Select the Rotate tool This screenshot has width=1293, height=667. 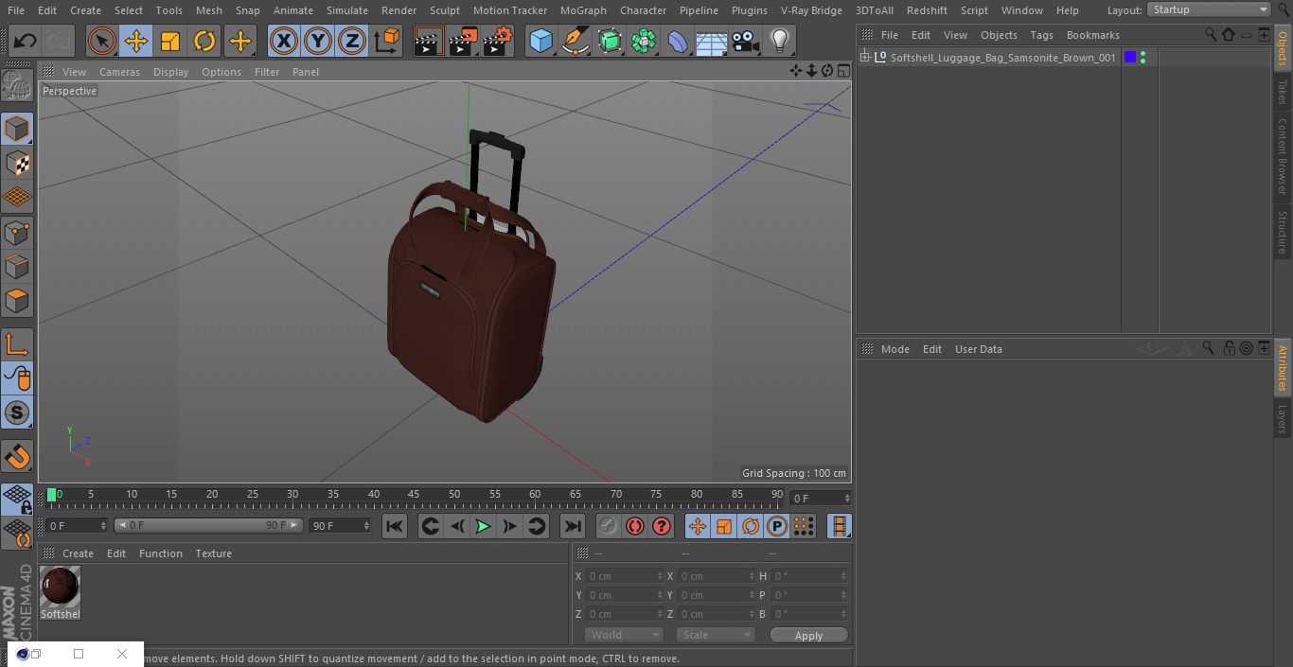pyautogui.click(x=204, y=42)
